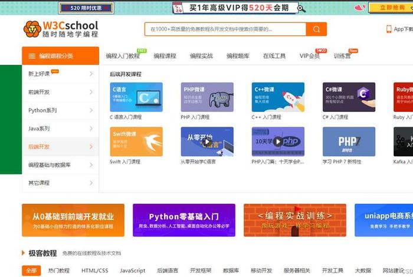This screenshot has height=277, width=413.
Task: Expand the 其它课程 category chevron
Action: [x=91, y=183]
